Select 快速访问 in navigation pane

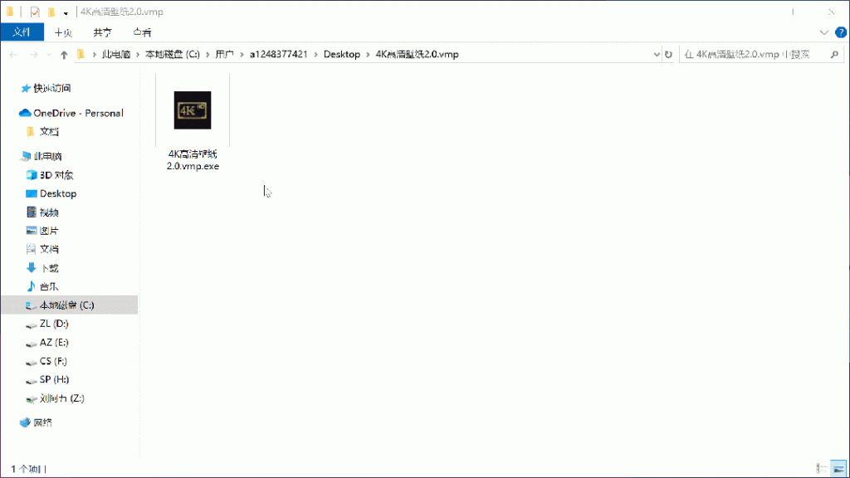(52, 88)
